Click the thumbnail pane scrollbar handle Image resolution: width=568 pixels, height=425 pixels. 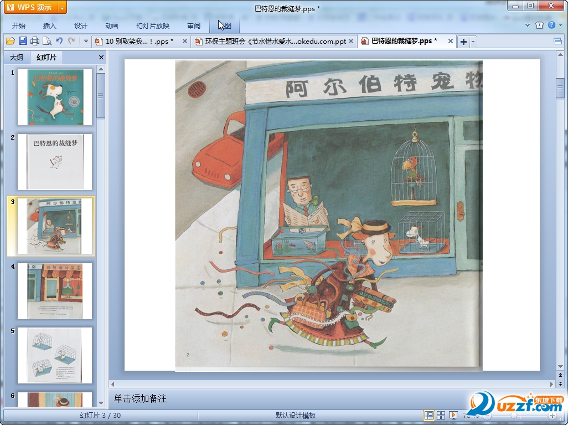(x=101, y=95)
